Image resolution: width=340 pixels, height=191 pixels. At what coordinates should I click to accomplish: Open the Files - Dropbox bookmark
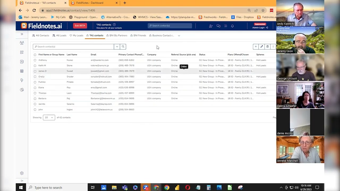point(243,17)
